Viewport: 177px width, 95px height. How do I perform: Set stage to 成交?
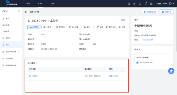pos(87,27)
